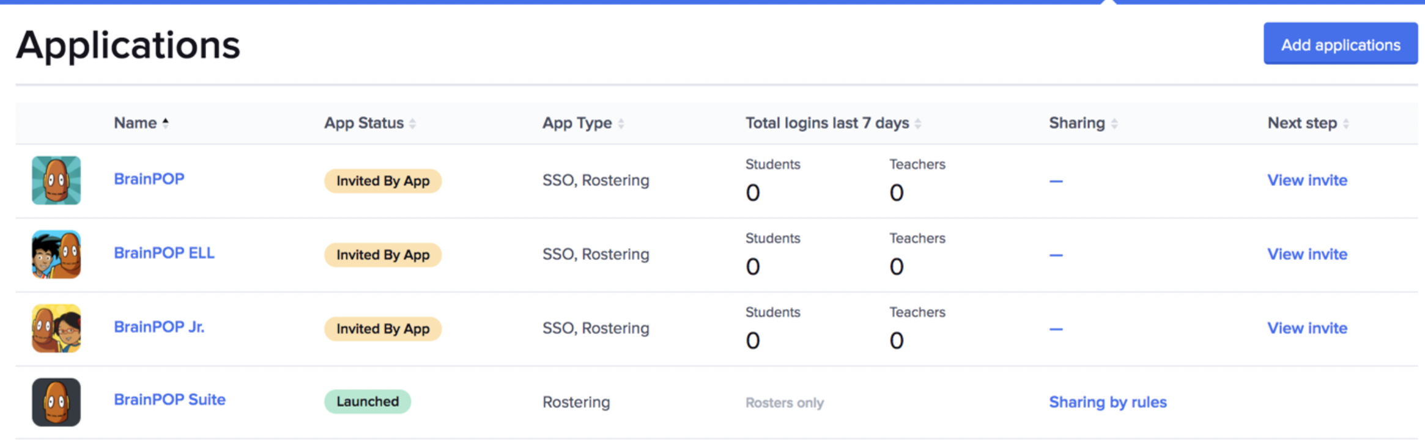Open Sharing by rules for BrainPOP Suite
Screen dimensions: 1425x441
tap(1108, 402)
